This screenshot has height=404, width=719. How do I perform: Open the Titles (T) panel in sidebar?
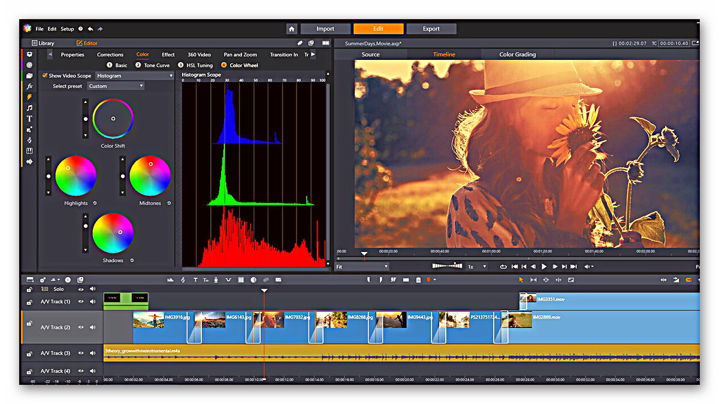tap(29, 119)
